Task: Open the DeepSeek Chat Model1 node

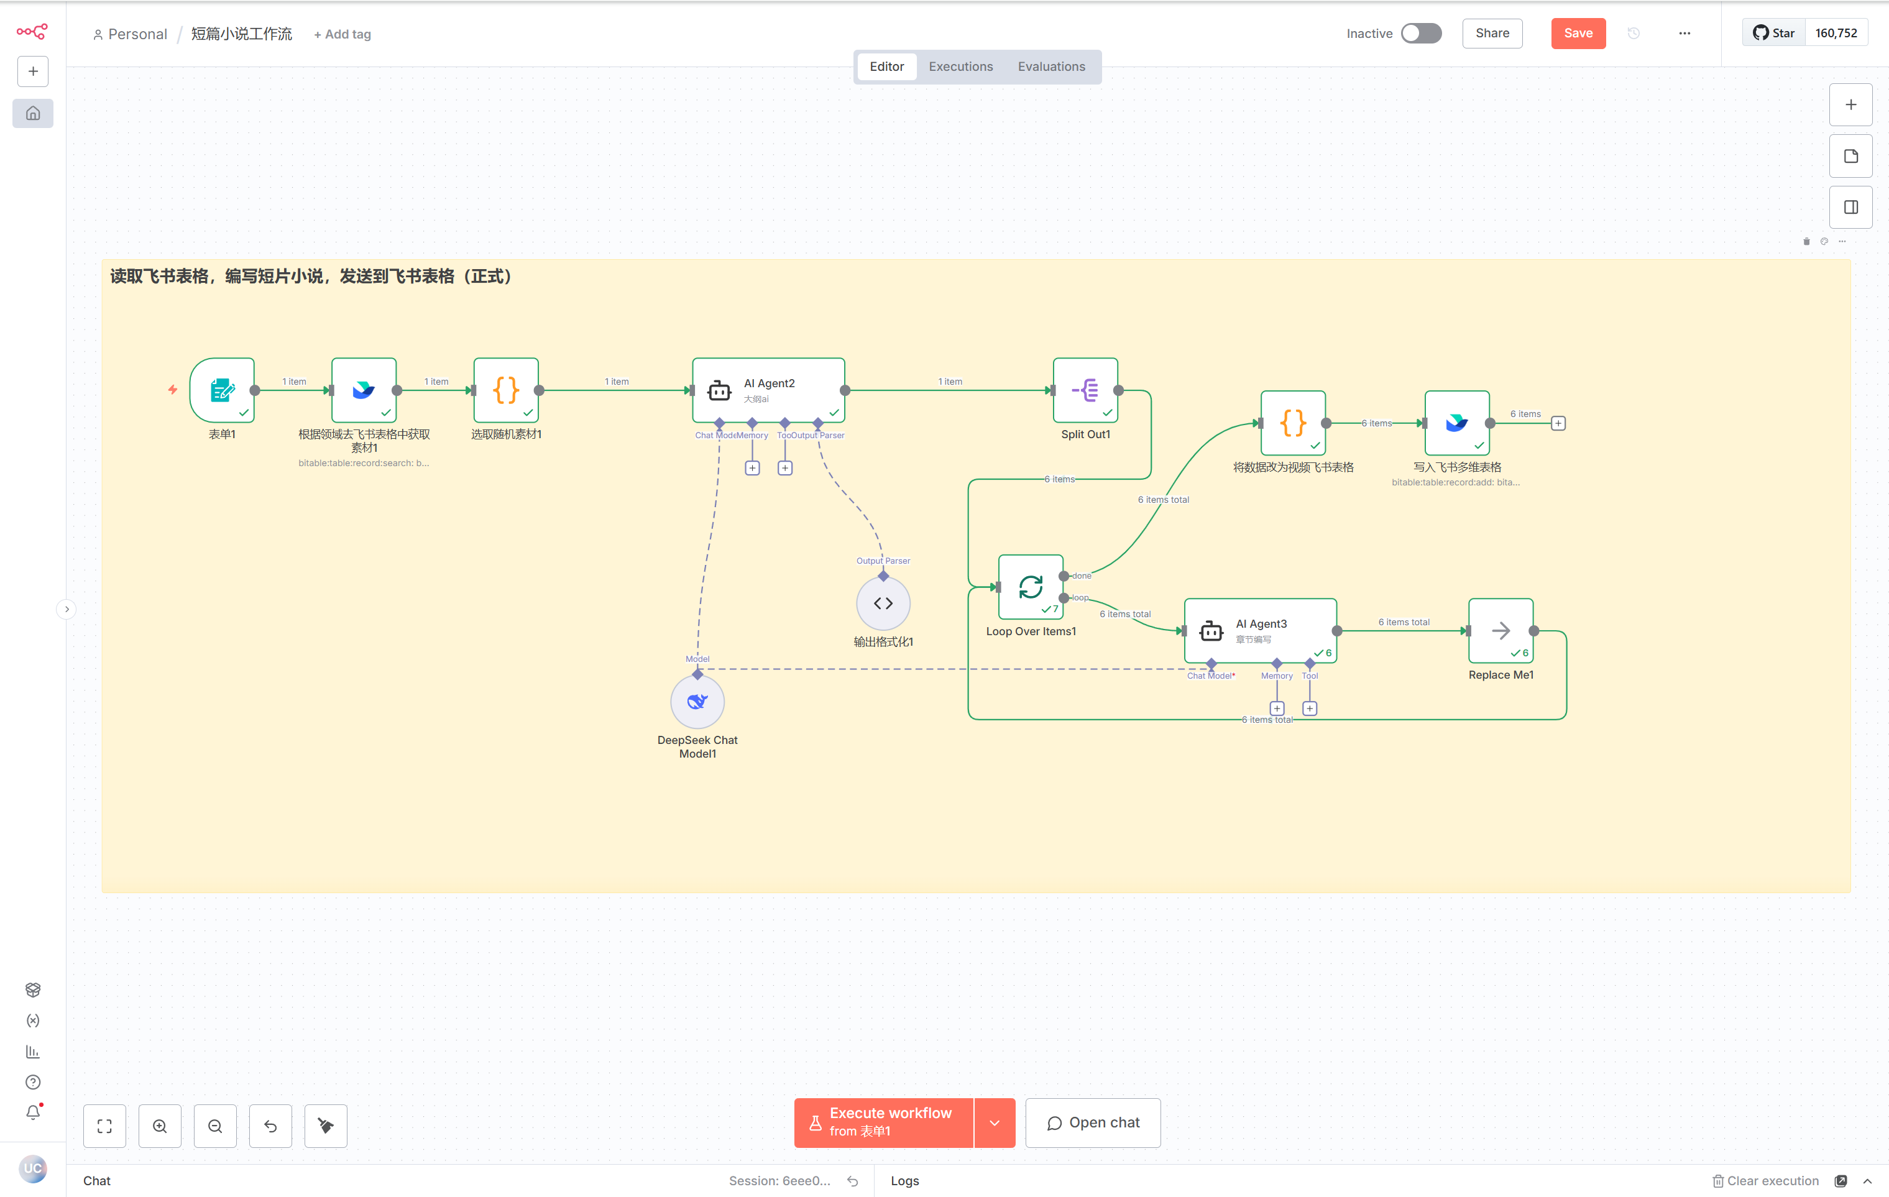Action: coord(697,701)
